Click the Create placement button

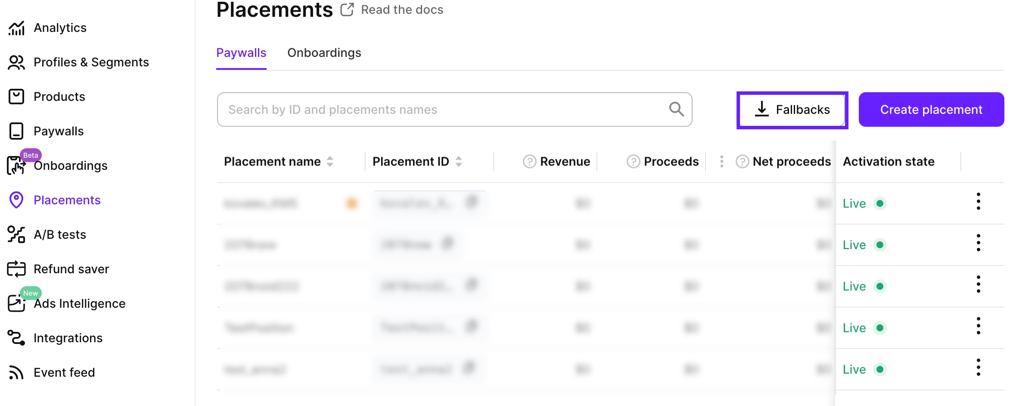931,109
